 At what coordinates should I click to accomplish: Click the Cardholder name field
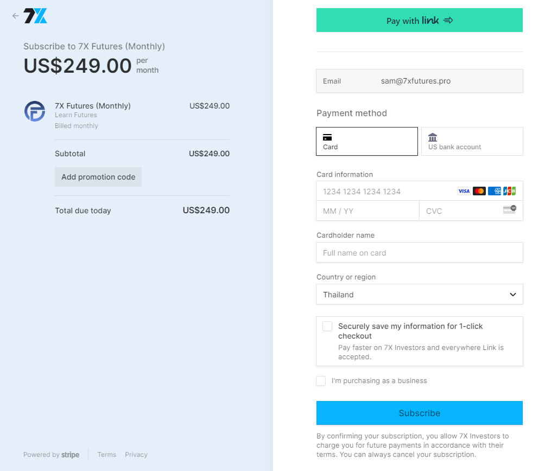(x=420, y=252)
